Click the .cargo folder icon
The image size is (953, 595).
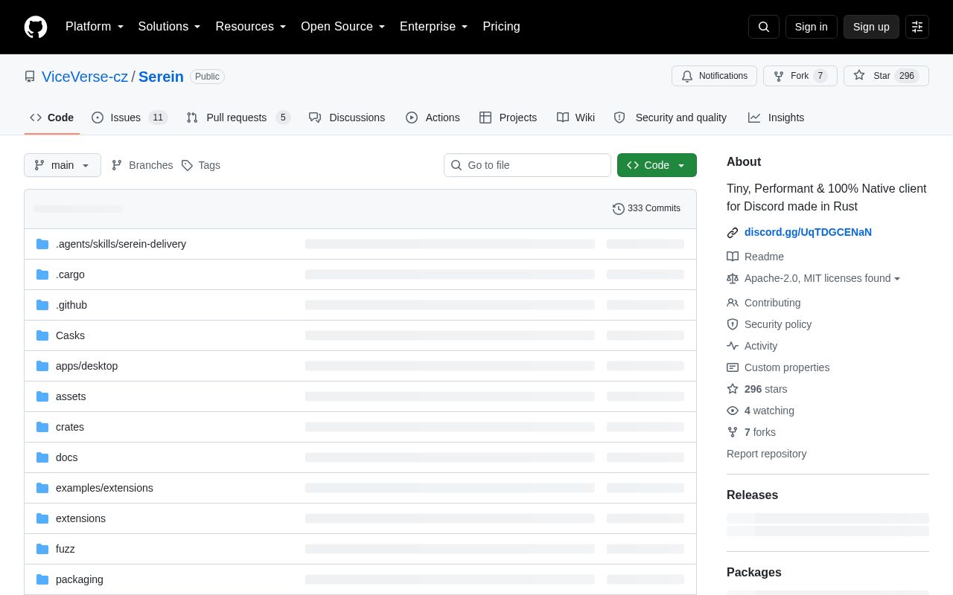click(x=42, y=274)
